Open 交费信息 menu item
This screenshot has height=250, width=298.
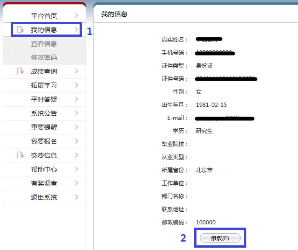pyautogui.click(x=45, y=155)
